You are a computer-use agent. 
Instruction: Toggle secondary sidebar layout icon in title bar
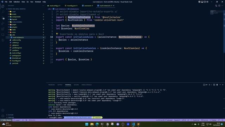point(205,2)
